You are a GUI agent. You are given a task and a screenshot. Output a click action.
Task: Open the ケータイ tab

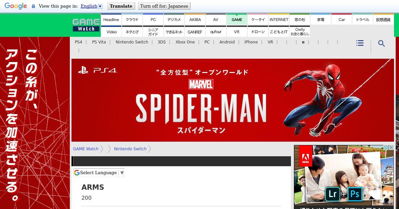coord(258,20)
